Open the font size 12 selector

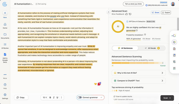pos(45,97)
